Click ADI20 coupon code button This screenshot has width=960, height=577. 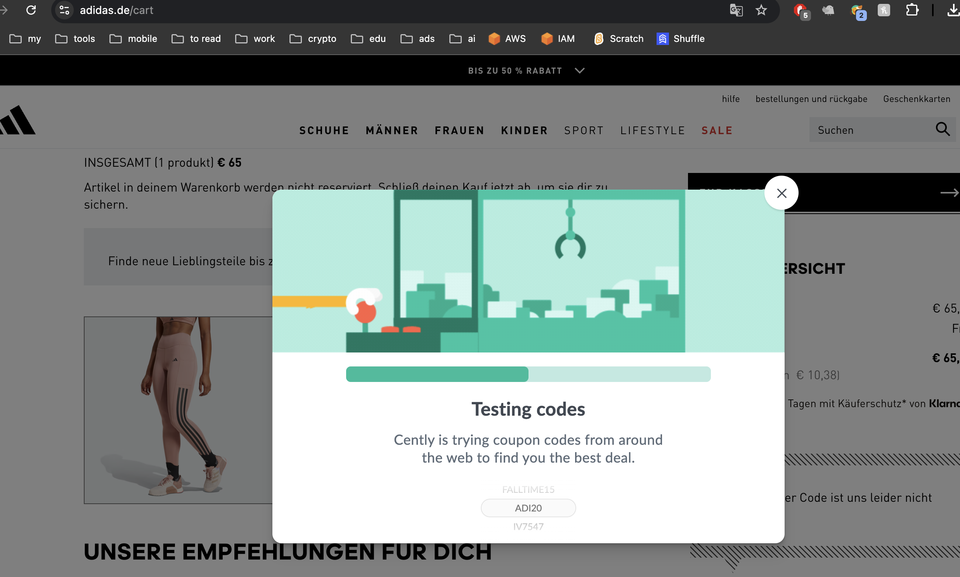528,507
